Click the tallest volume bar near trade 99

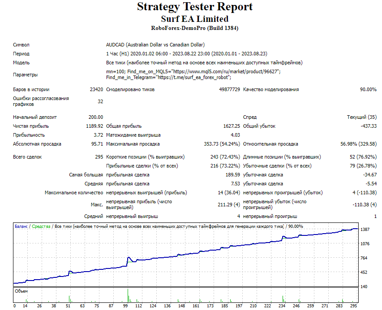(x=128, y=295)
